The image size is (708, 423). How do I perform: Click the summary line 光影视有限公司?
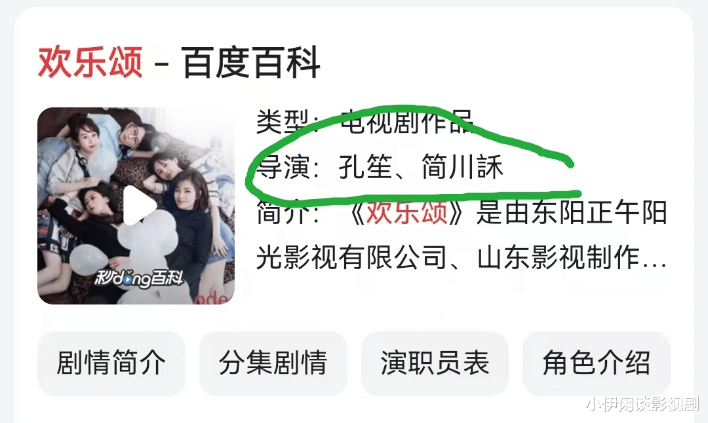351,257
